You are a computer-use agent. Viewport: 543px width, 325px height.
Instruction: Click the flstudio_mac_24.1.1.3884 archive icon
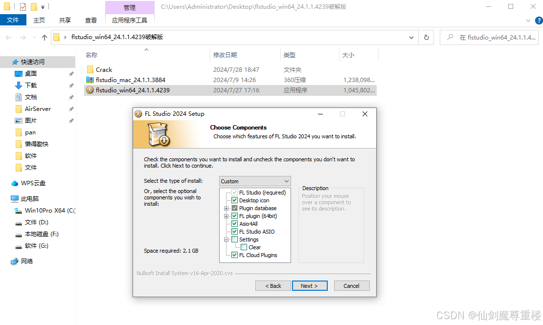click(90, 80)
